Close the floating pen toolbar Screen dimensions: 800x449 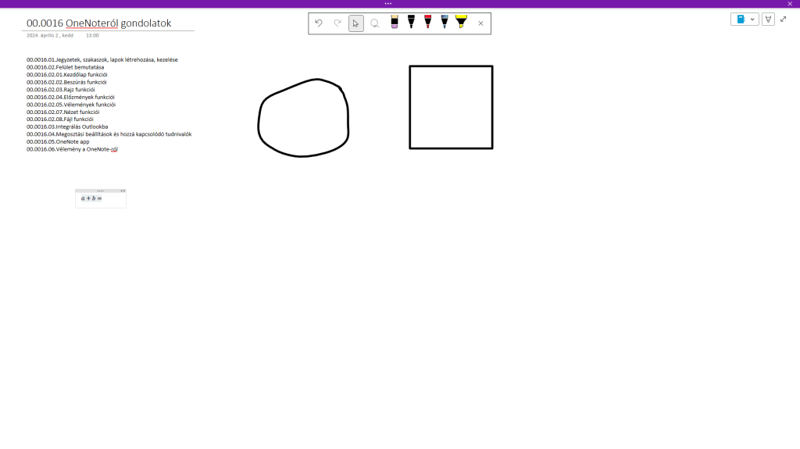[480, 23]
